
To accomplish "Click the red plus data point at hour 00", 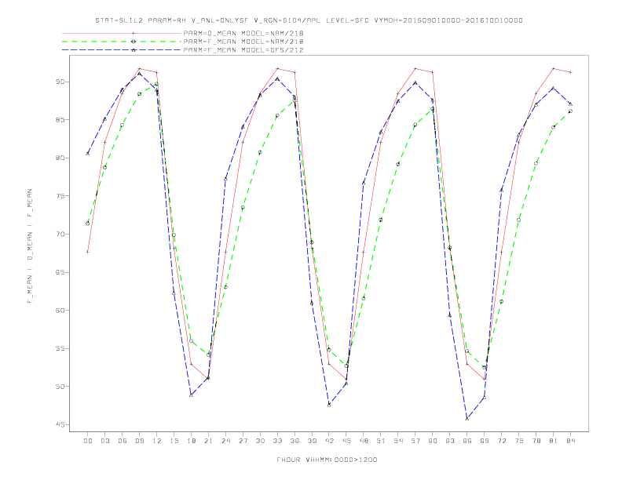I will click(x=88, y=252).
